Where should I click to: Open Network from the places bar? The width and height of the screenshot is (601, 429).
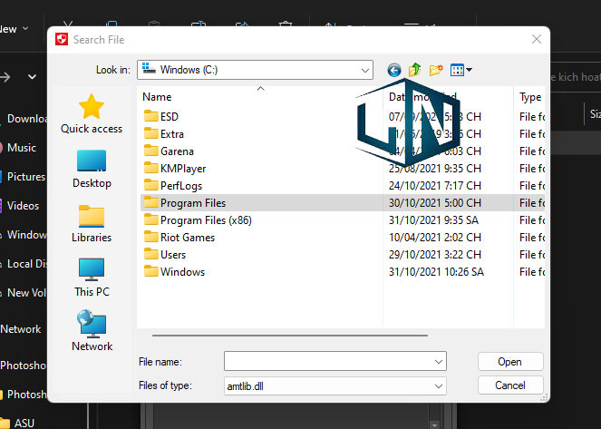92,332
